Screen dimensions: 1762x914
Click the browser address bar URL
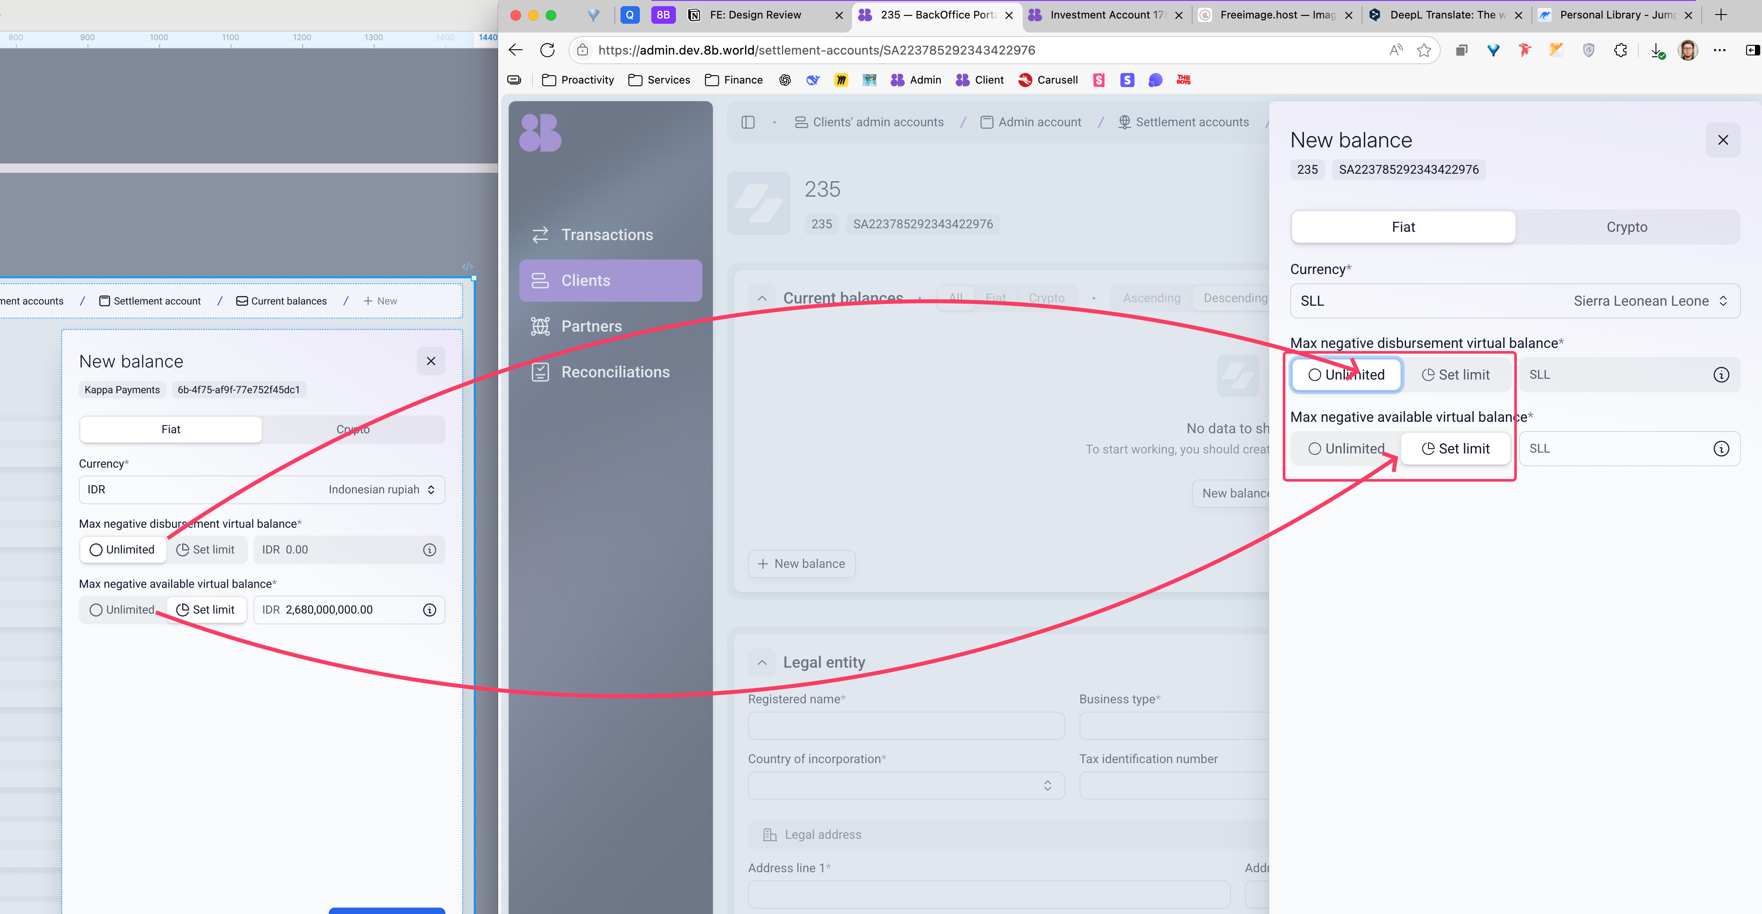[x=817, y=50]
